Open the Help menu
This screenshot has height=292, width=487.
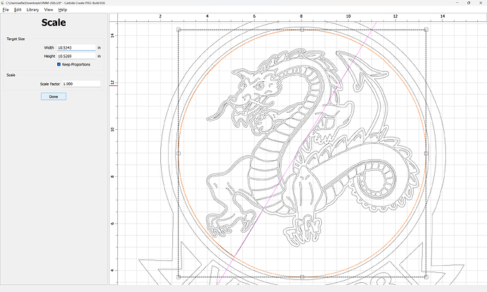click(63, 10)
